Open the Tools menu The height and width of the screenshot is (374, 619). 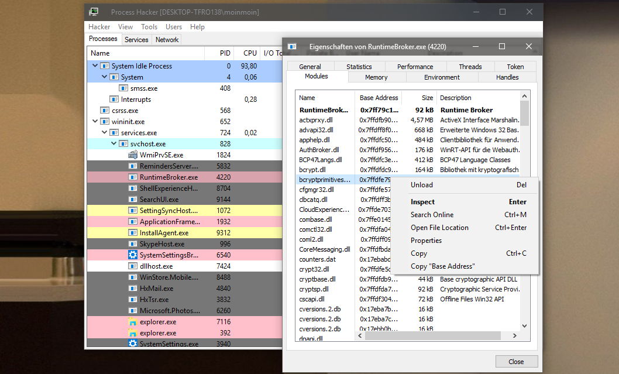coord(149,27)
